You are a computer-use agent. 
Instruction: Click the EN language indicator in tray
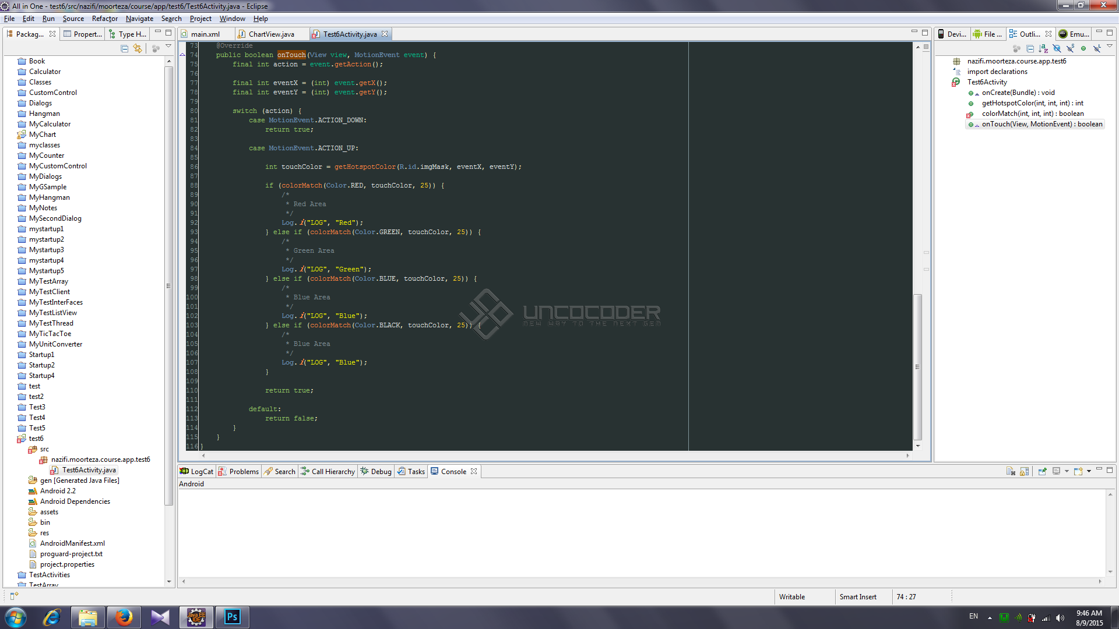click(x=973, y=616)
